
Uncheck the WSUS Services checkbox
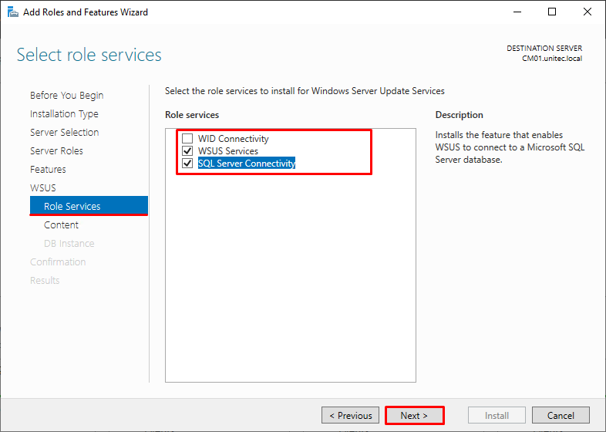coord(187,151)
